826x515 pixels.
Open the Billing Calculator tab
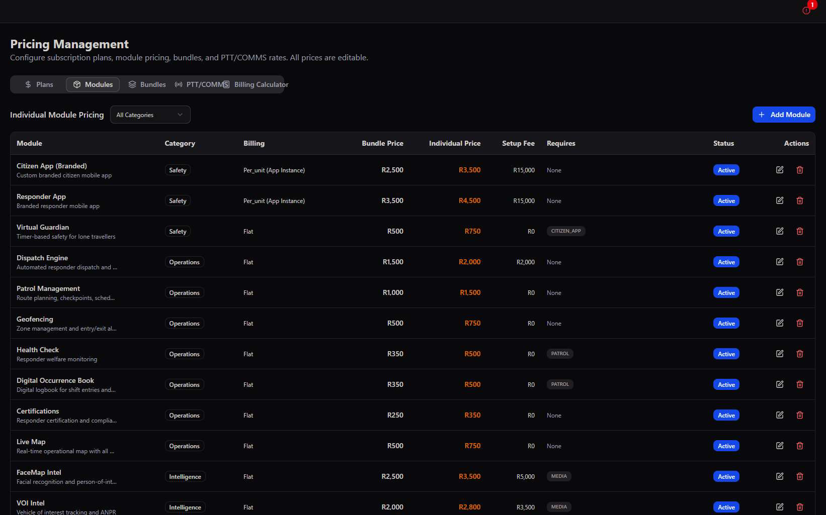tap(256, 84)
